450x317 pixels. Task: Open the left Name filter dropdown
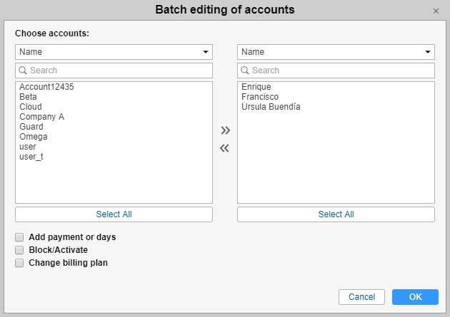click(x=114, y=52)
